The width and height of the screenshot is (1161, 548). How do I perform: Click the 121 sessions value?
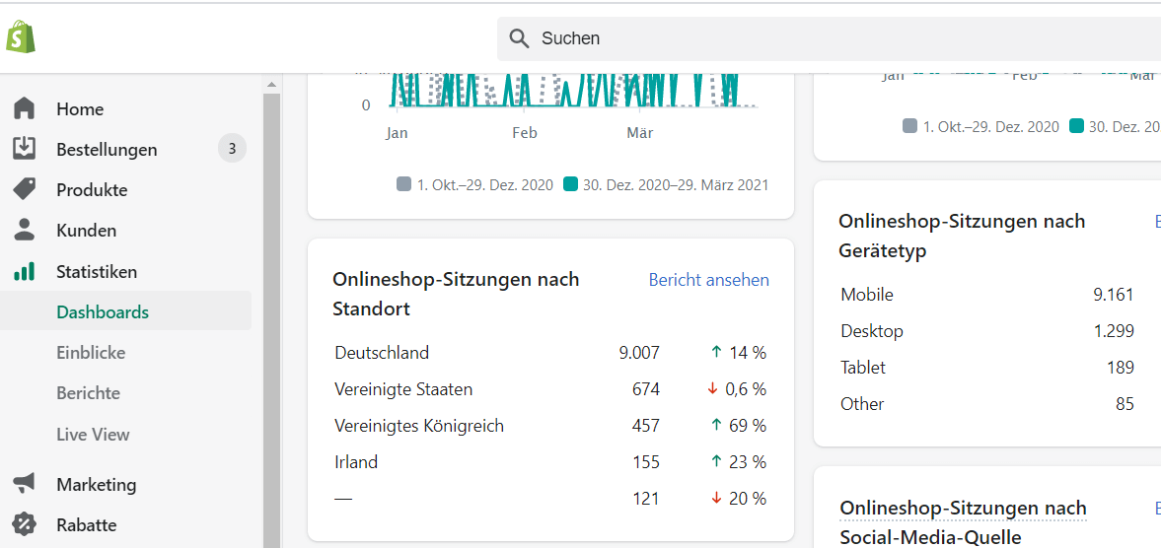(x=646, y=499)
